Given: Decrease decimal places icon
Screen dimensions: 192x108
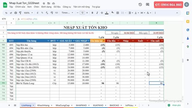Looking at the screenshot, I should [47, 13].
